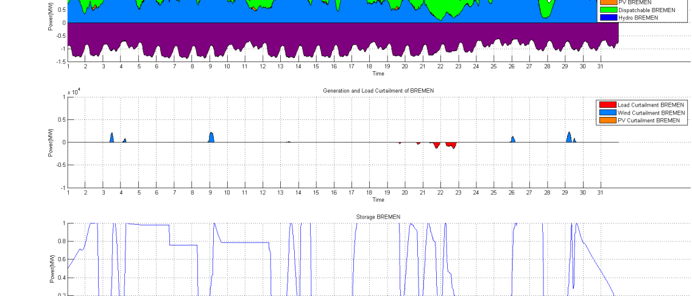Click the blue Hydro BREMEN legend swatch
The height and width of the screenshot is (296, 692).
pos(607,18)
